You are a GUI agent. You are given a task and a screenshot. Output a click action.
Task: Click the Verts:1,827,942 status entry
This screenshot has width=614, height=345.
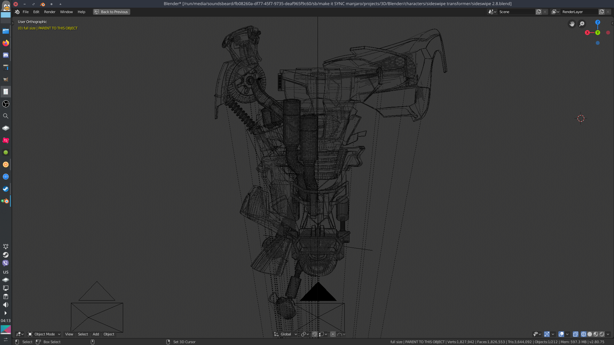(x=460, y=342)
